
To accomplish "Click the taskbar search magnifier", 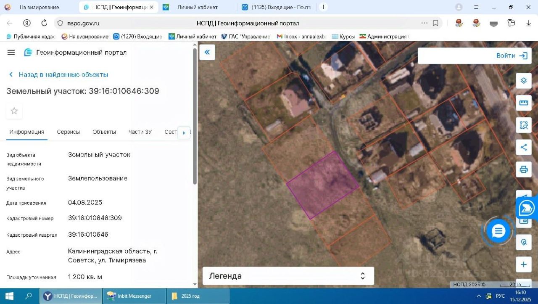I will pyautogui.click(x=29, y=296).
